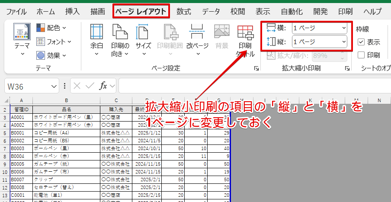Switch to the ヘルプ tab

click(372, 12)
